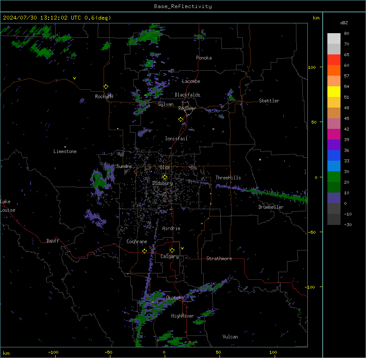Click the Lacombe city label
Screen dimensions: 366x358
click(191, 81)
